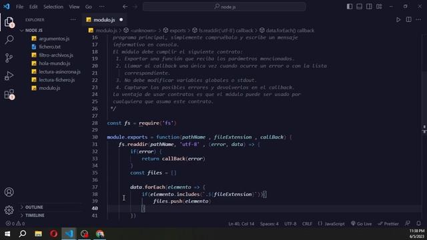Open Opera browser from taskbar
The height and width of the screenshot is (240, 427).
(x=53, y=234)
